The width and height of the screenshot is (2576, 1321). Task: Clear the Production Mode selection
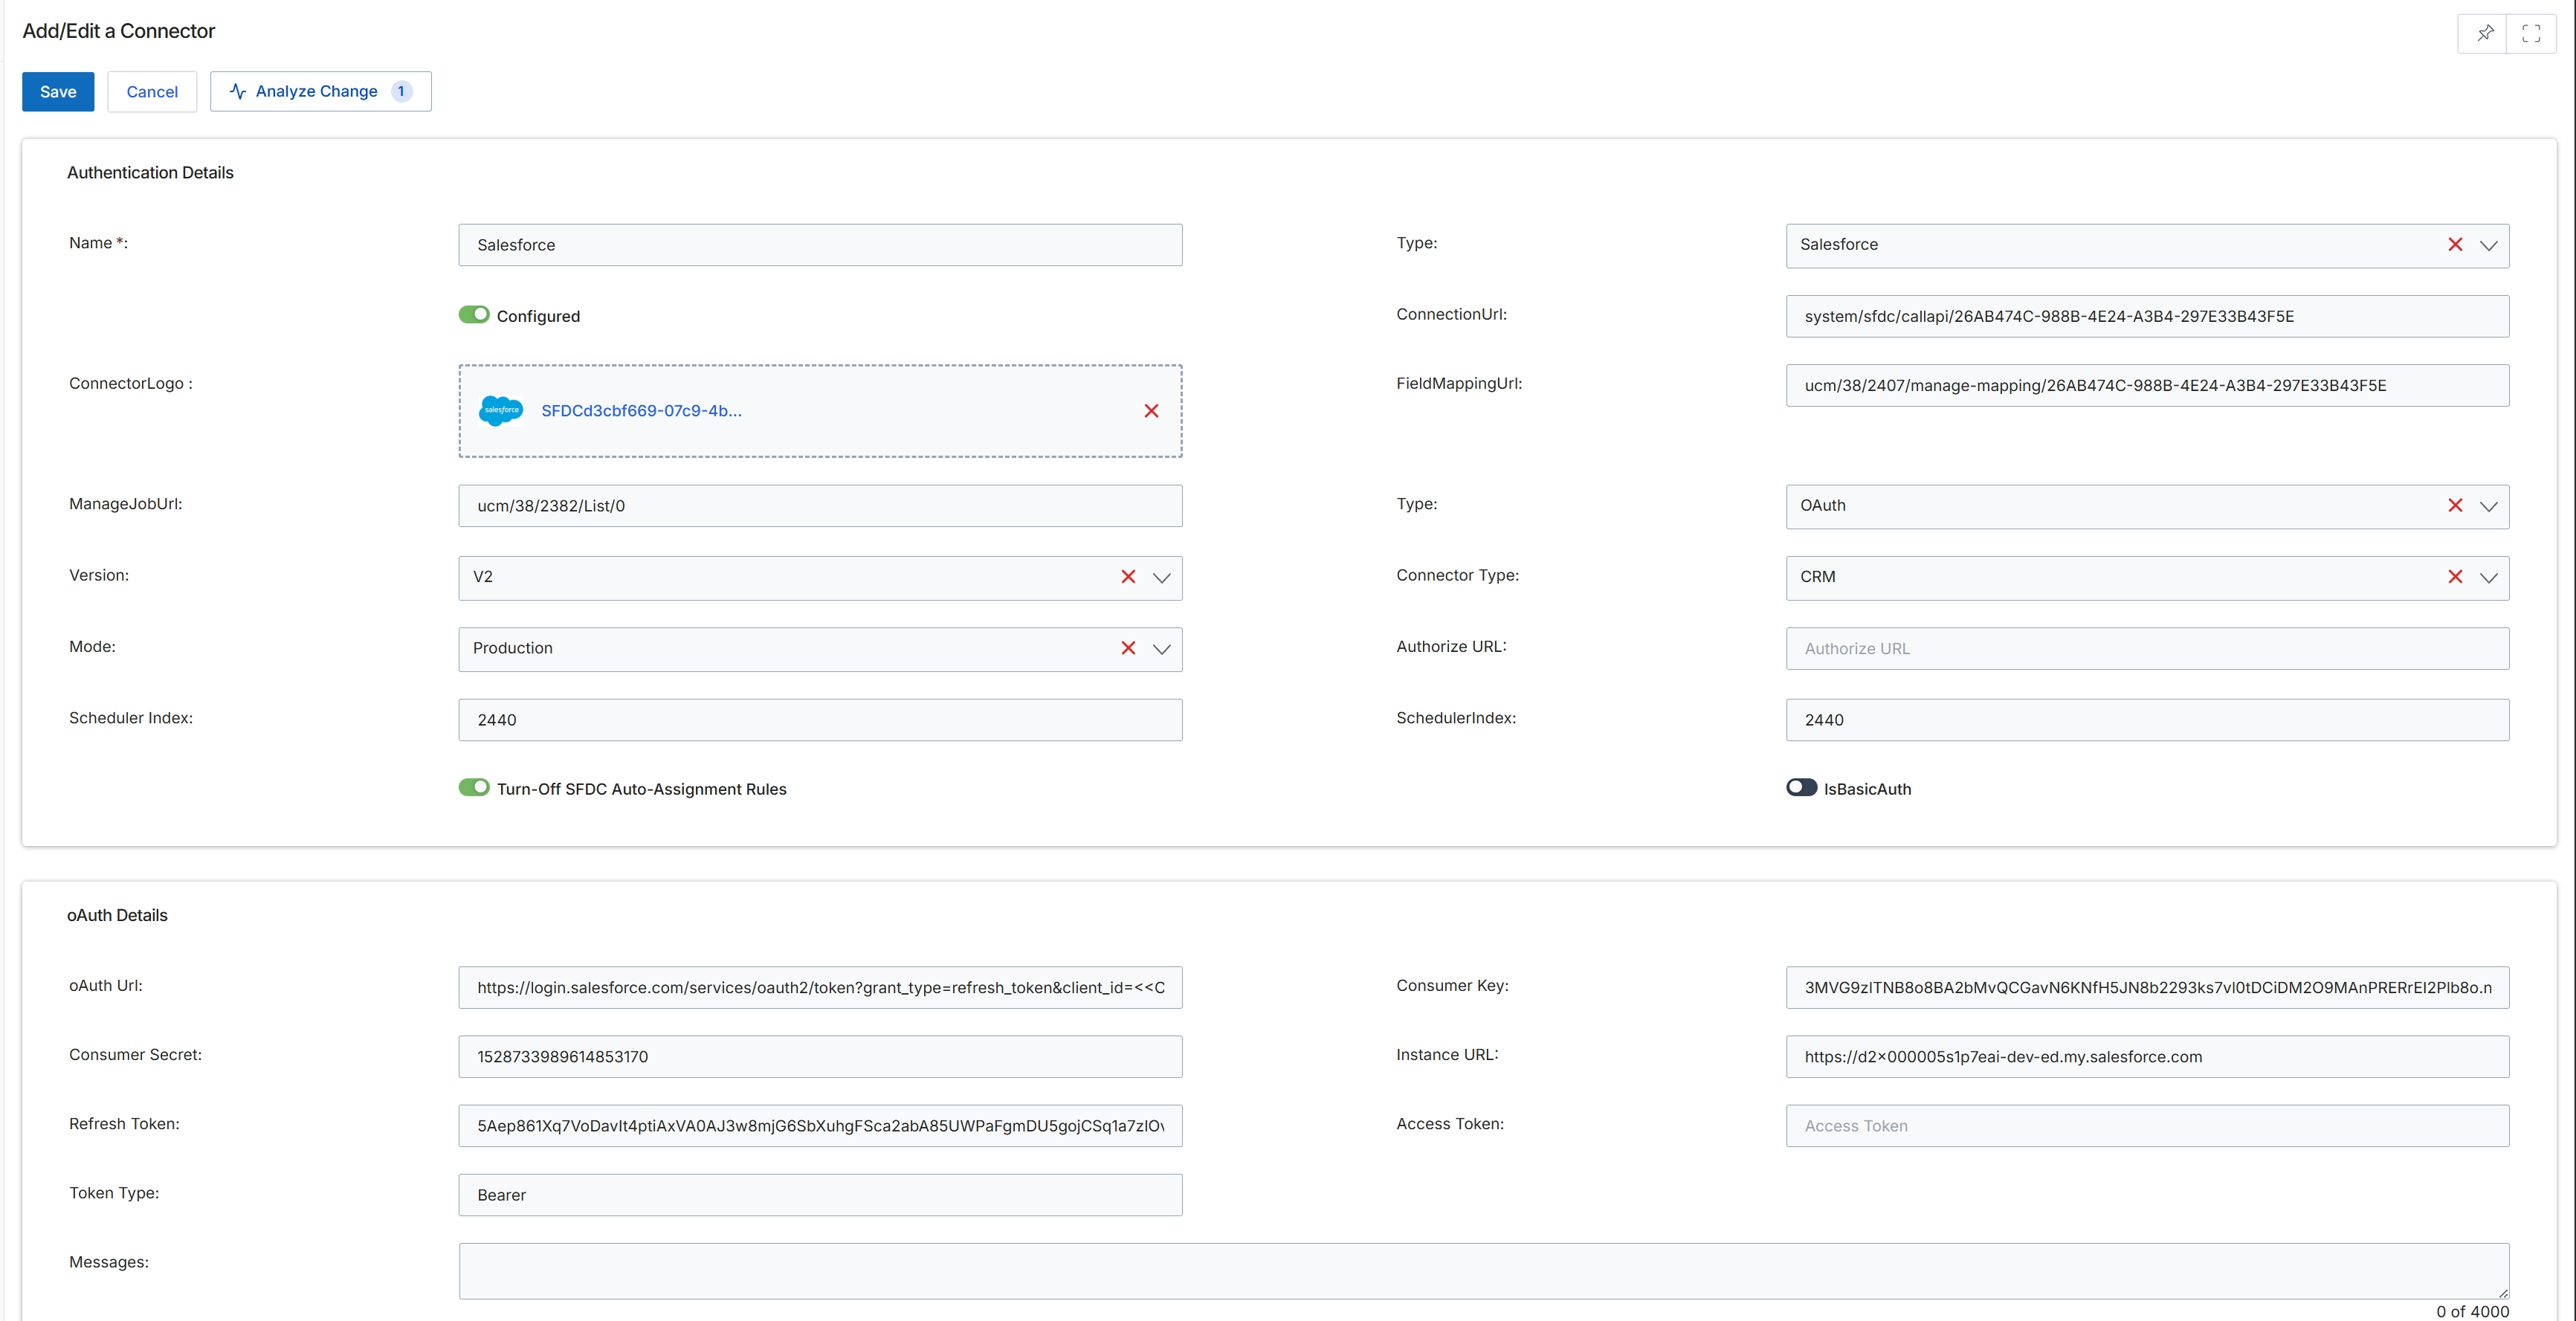1128,649
